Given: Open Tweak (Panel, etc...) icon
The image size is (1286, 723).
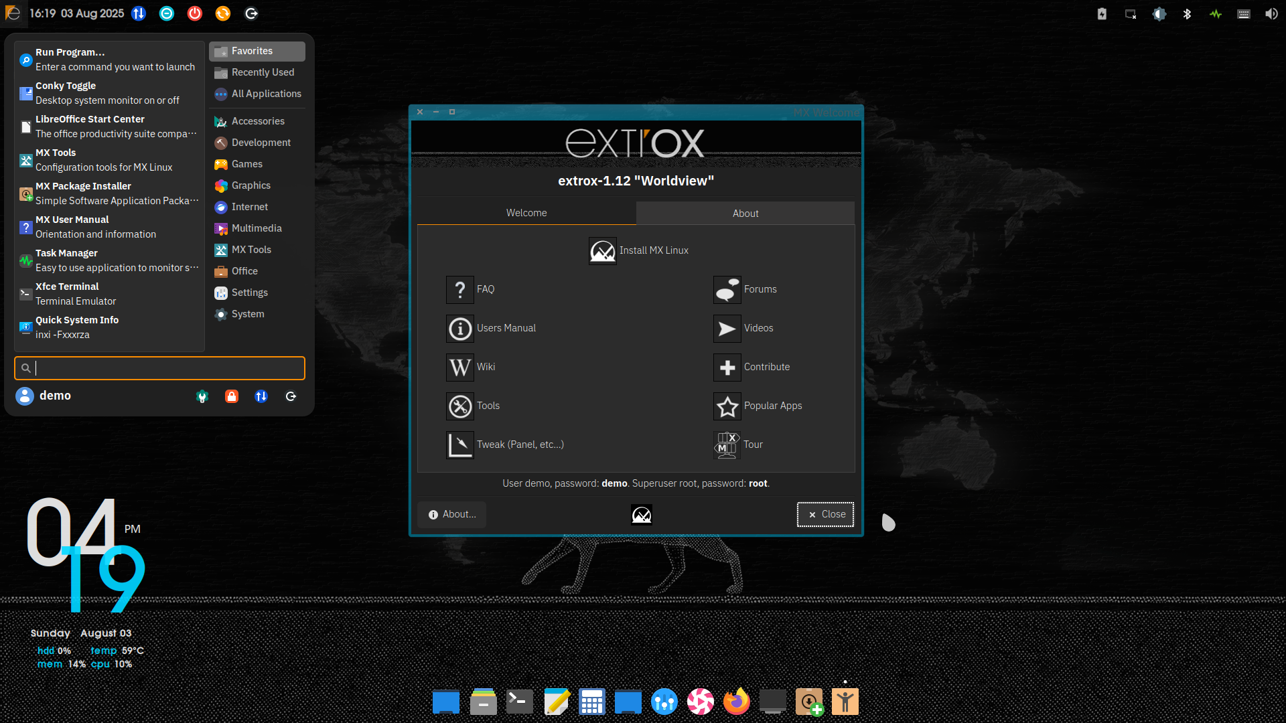Looking at the screenshot, I should pos(460,445).
